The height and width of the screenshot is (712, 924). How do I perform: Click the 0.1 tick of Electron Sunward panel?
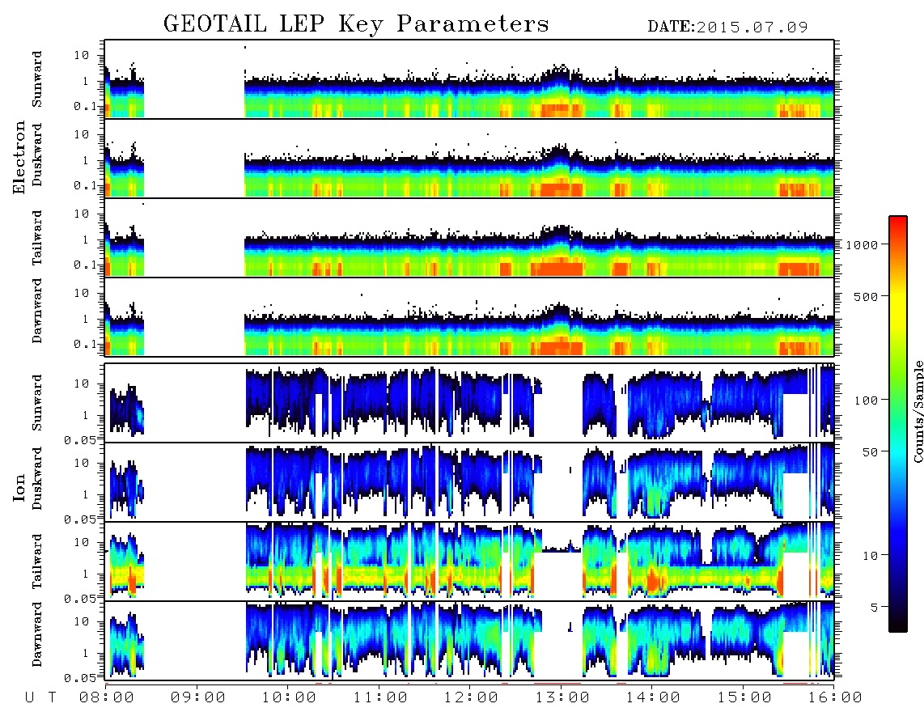click(x=86, y=106)
